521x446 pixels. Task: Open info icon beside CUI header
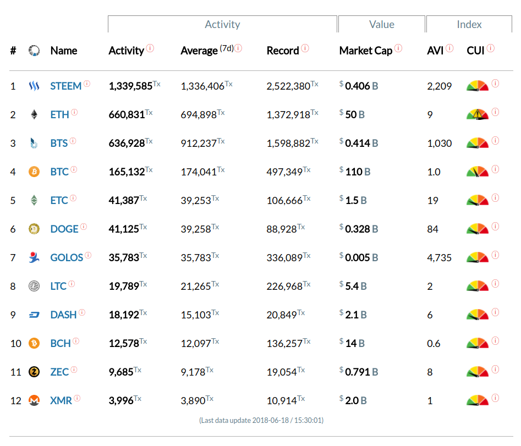490,48
